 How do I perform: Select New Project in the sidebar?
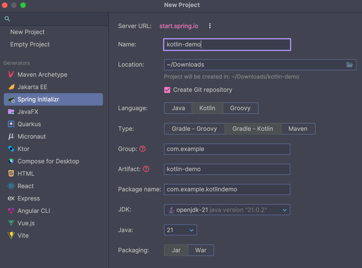27,32
